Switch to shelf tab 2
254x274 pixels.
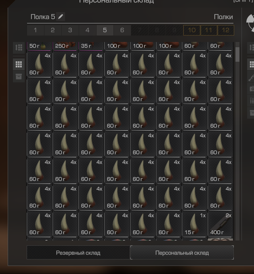52,30
